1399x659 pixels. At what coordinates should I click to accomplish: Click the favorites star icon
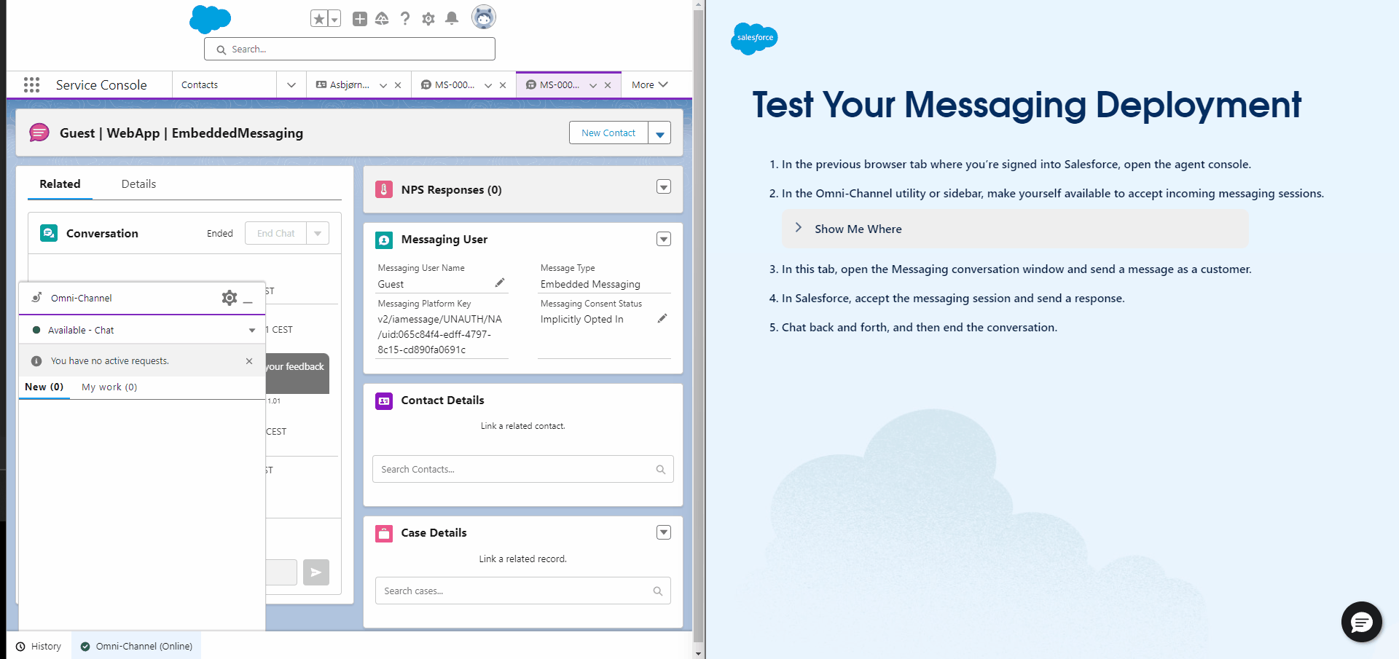coord(318,18)
